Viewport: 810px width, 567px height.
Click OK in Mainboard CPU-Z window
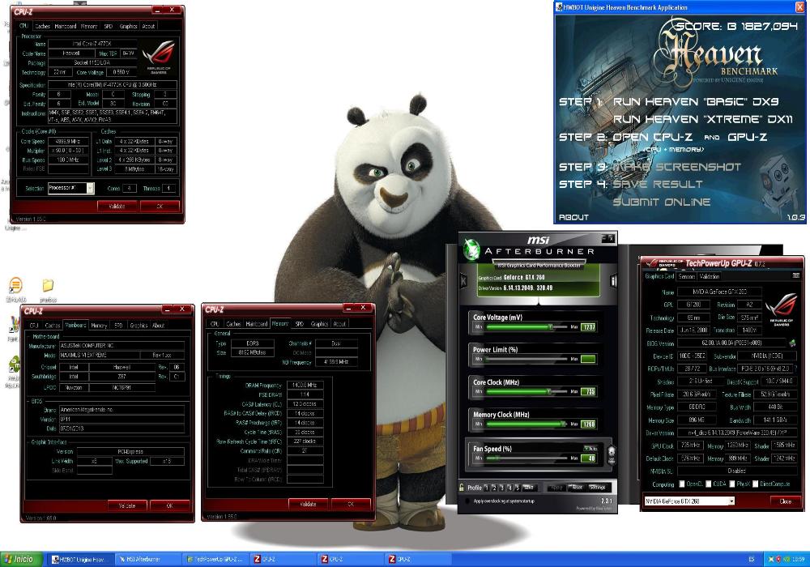169,506
